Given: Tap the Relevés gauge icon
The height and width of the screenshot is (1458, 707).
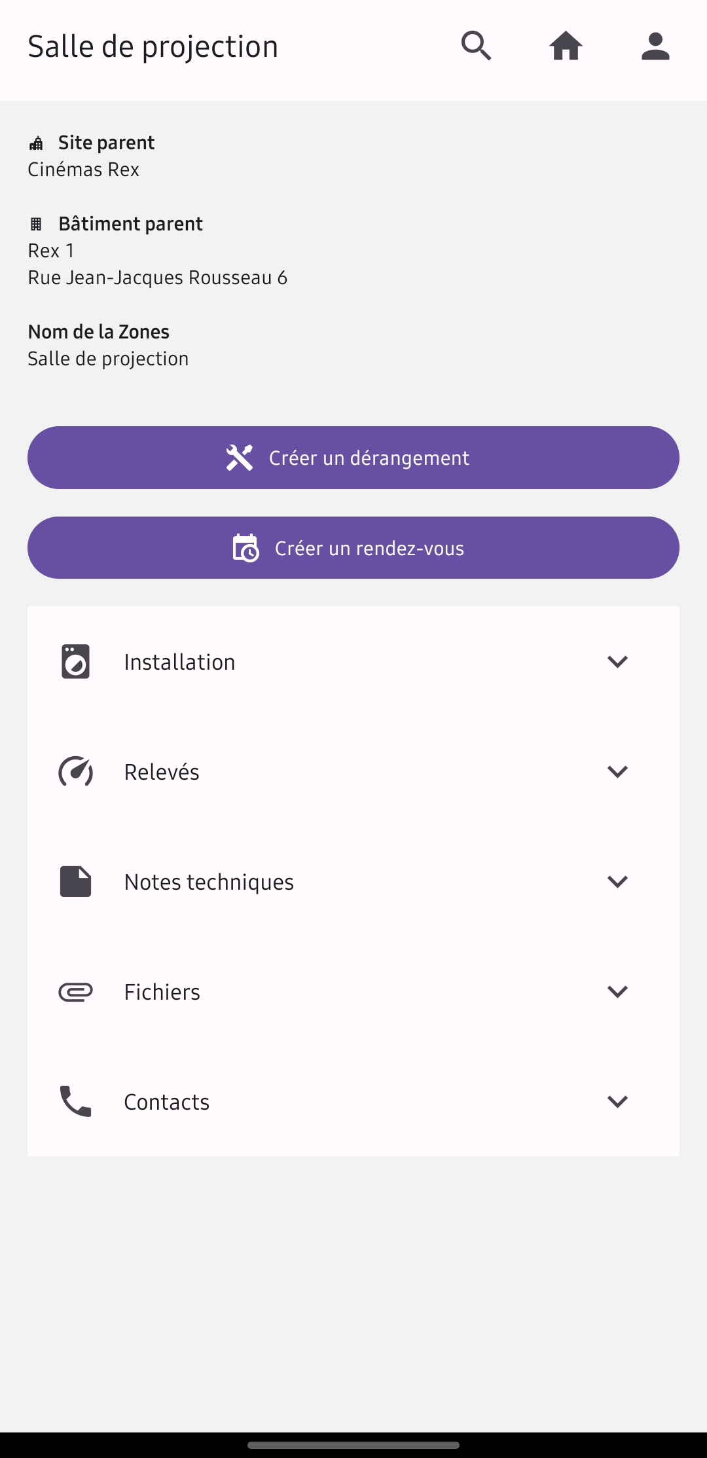Looking at the screenshot, I should click(75, 771).
